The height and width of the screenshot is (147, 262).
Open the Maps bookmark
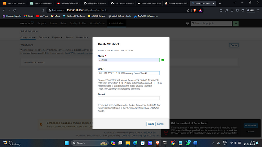[55, 16]
